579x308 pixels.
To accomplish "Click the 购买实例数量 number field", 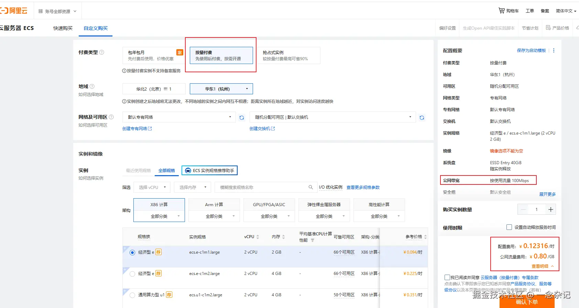I will [x=537, y=210].
